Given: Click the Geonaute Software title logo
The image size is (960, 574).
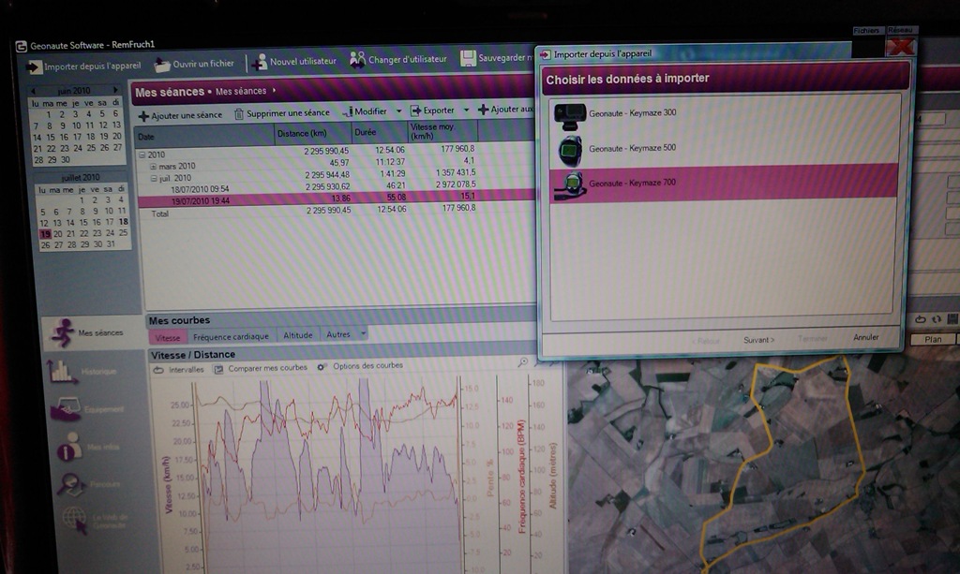Looking at the screenshot, I should pyautogui.click(x=22, y=46).
